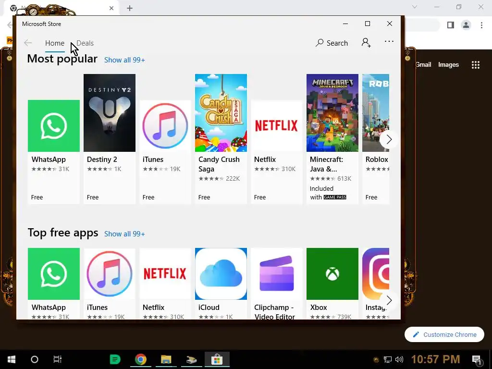Click the 10:57 PM taskbar clock
This screenshot has width=492, height=369.
435,359
